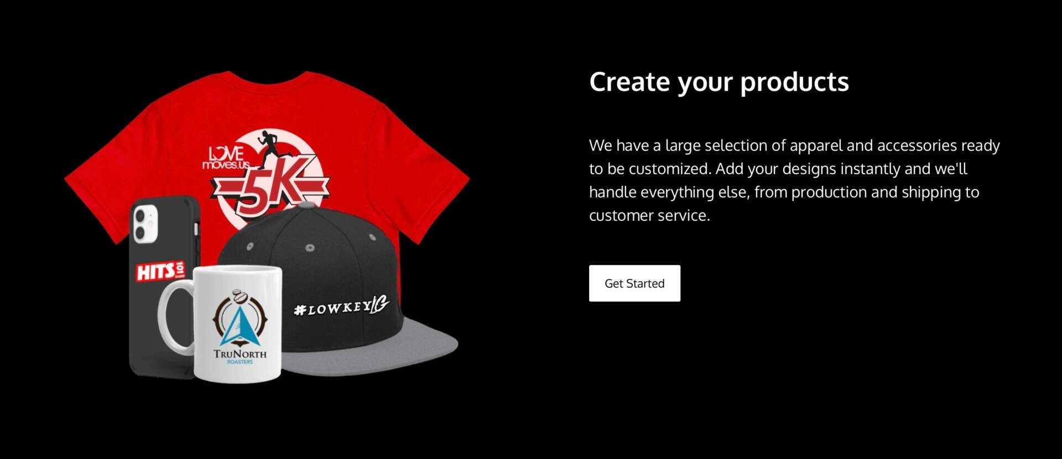The image size is (1062, 459).
Task: Select the white coffee mug product
Action: tap(221, 324)
